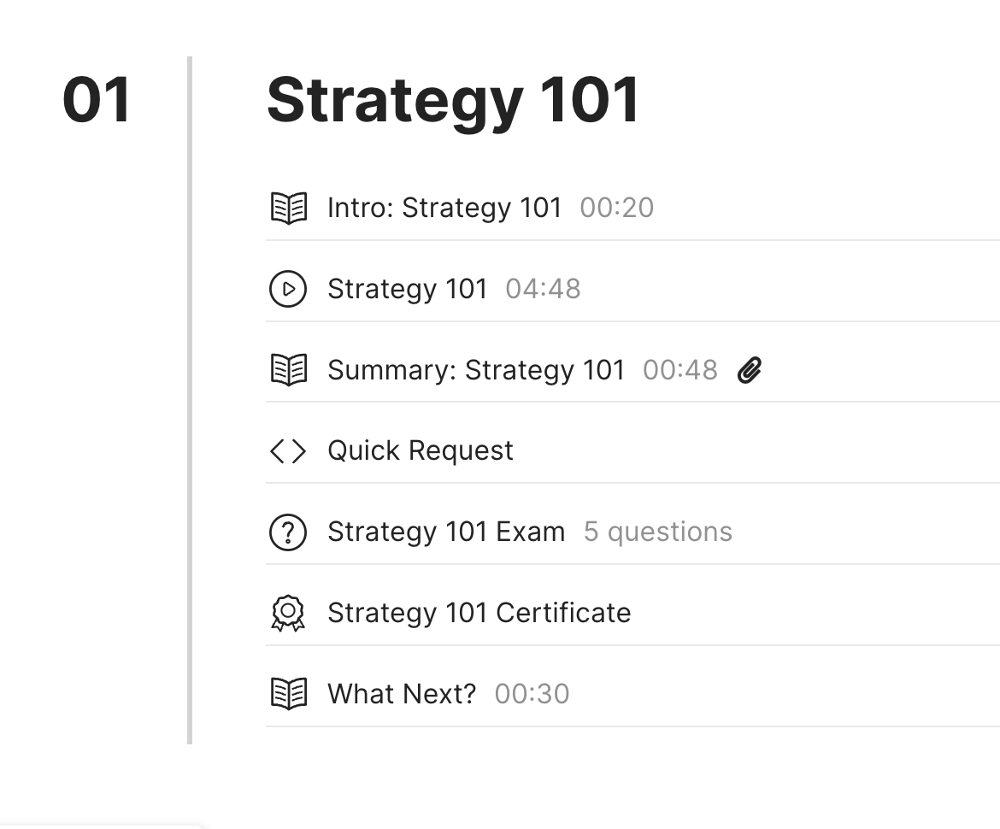View the Strategy 101 Certificate

pyautogui.click(x=479, y=613)
